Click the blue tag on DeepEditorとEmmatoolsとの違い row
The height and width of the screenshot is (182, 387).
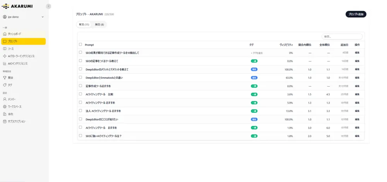[x=254, y=78]
